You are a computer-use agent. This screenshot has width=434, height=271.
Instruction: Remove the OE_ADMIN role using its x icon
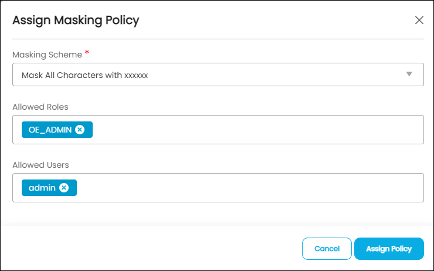(x=80, y=130)
